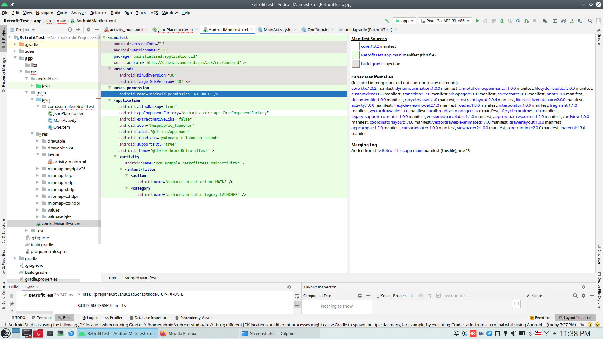The height and width of the screenshot is (339, 603).
Task: Click the Search Everywhere magnifier icon
Action: 590,21
